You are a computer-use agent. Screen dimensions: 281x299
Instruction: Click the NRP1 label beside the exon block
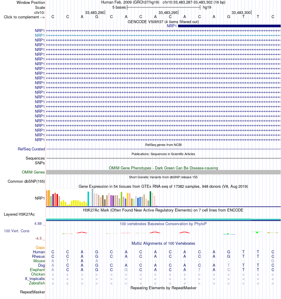[172, 26]
